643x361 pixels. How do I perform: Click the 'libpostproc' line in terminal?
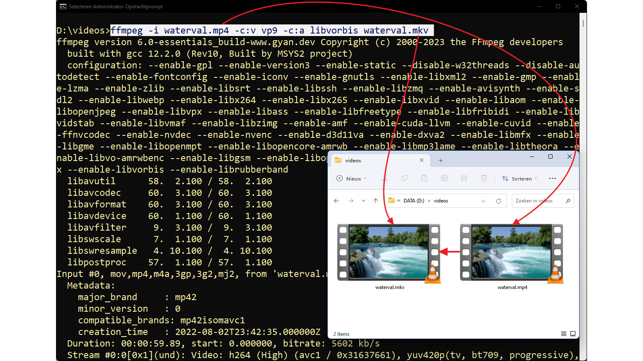pos(170,262)
